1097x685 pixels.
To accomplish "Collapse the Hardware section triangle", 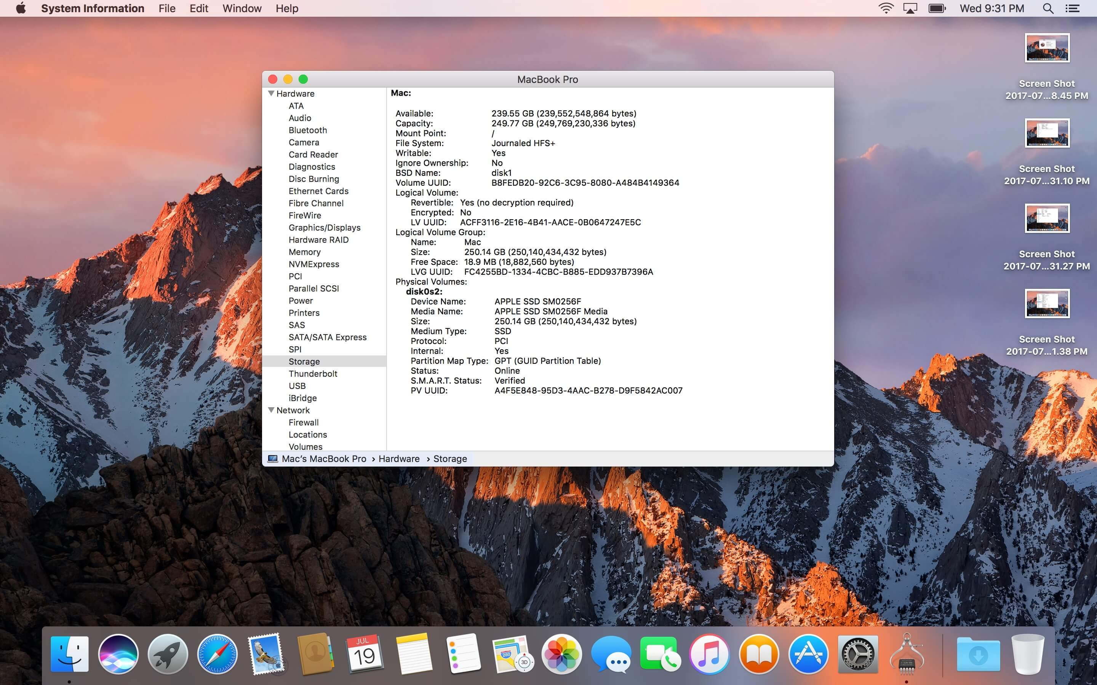I will click(x=271, y=93).
